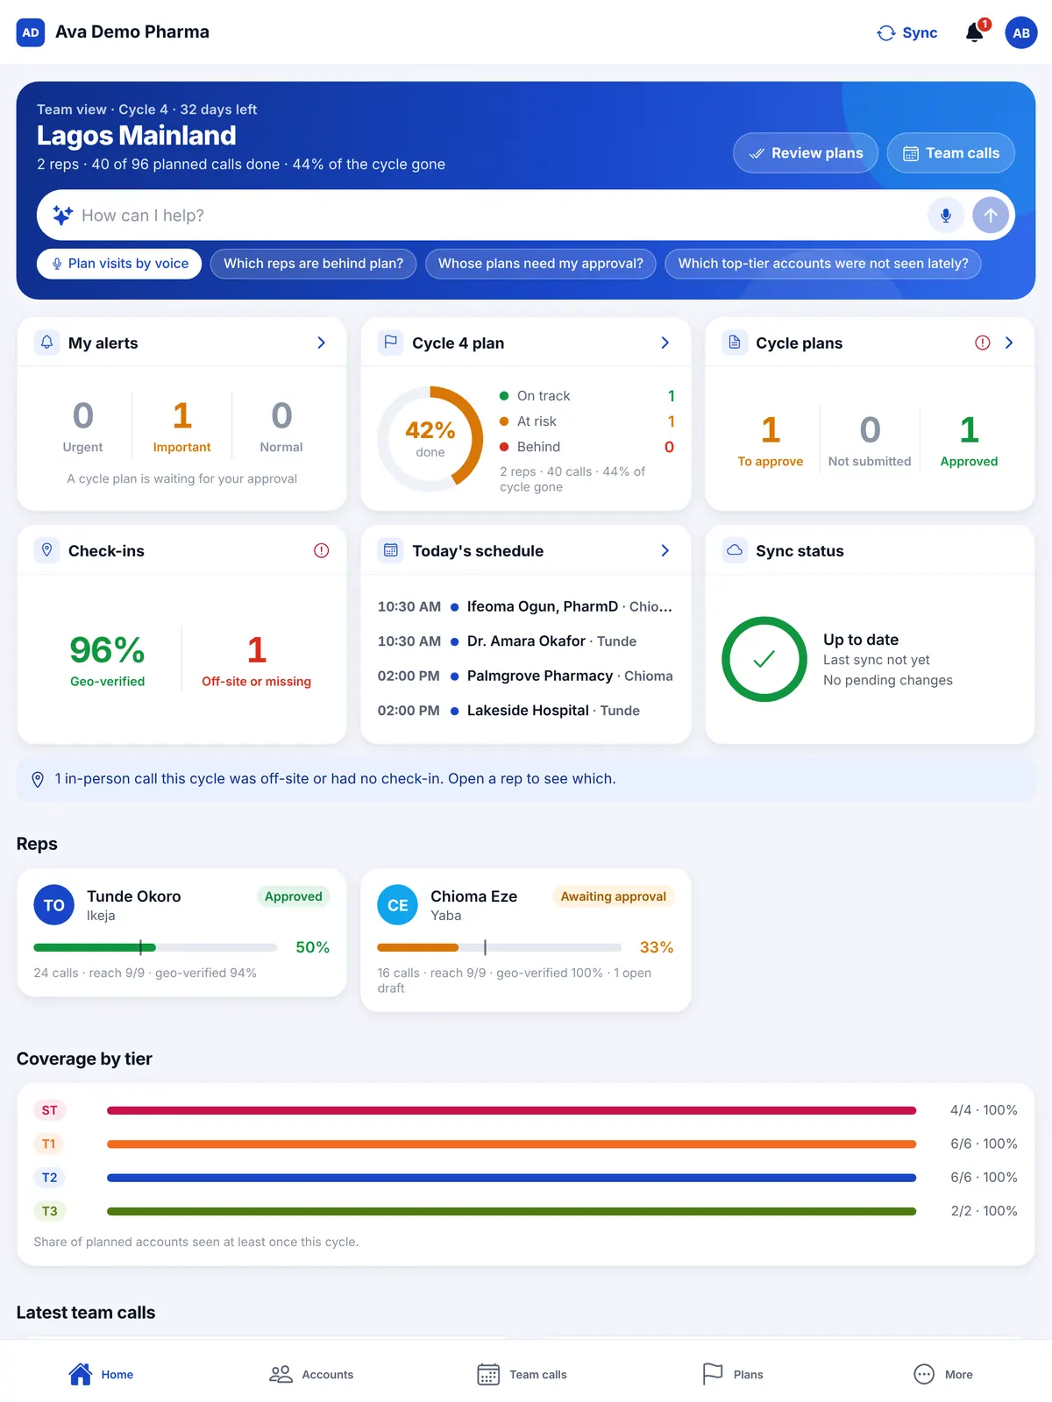Click the Team calls button in banner
This screenshot has width=1052, height=1402.
951,153
